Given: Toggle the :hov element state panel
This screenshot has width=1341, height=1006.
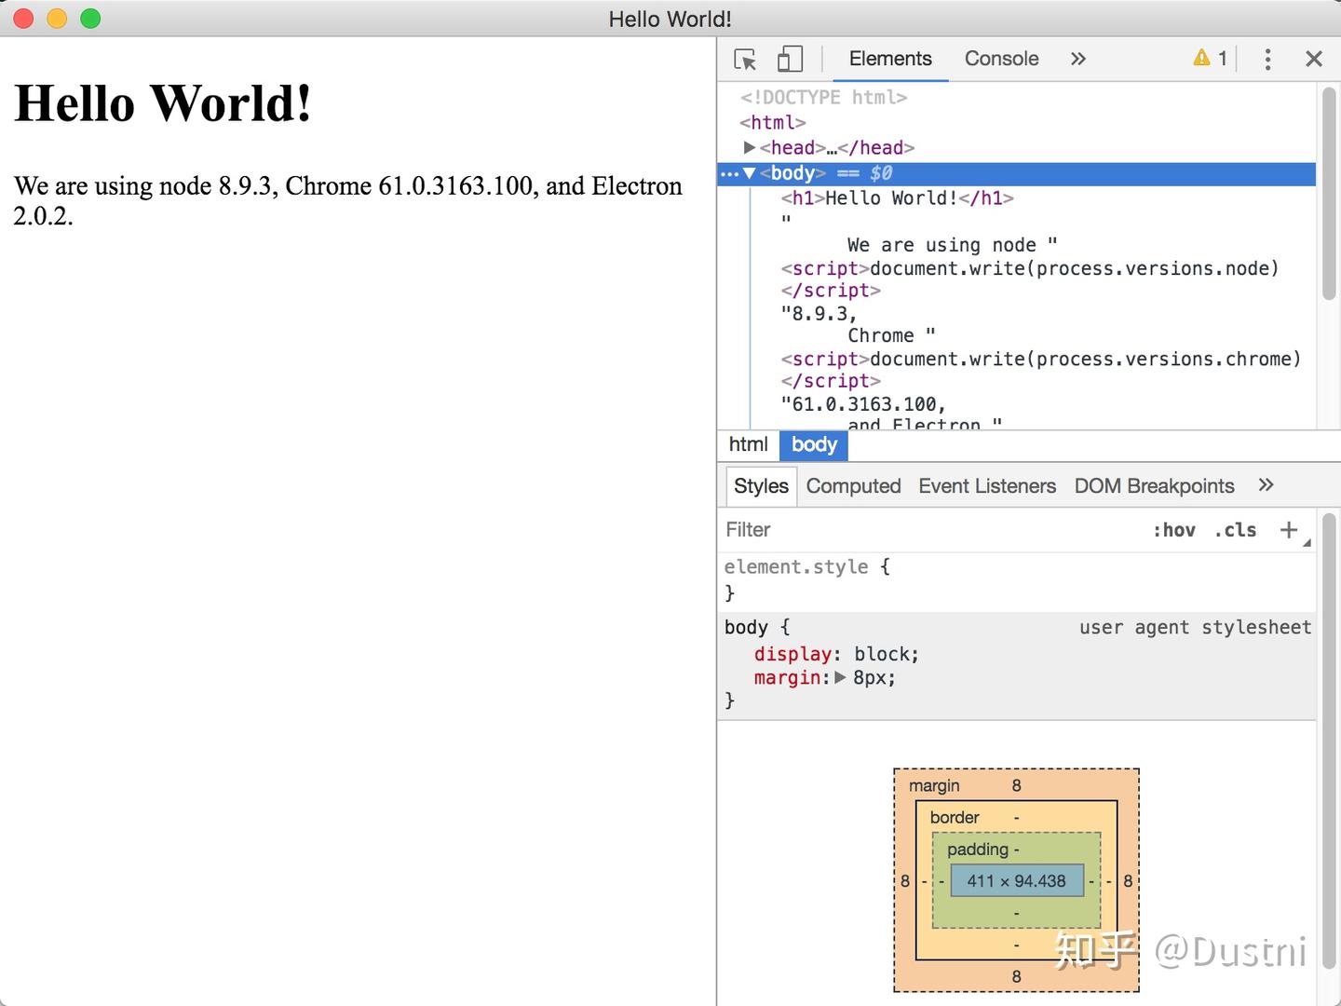Looking at the screenshot, I should (x=1173, y=530).
